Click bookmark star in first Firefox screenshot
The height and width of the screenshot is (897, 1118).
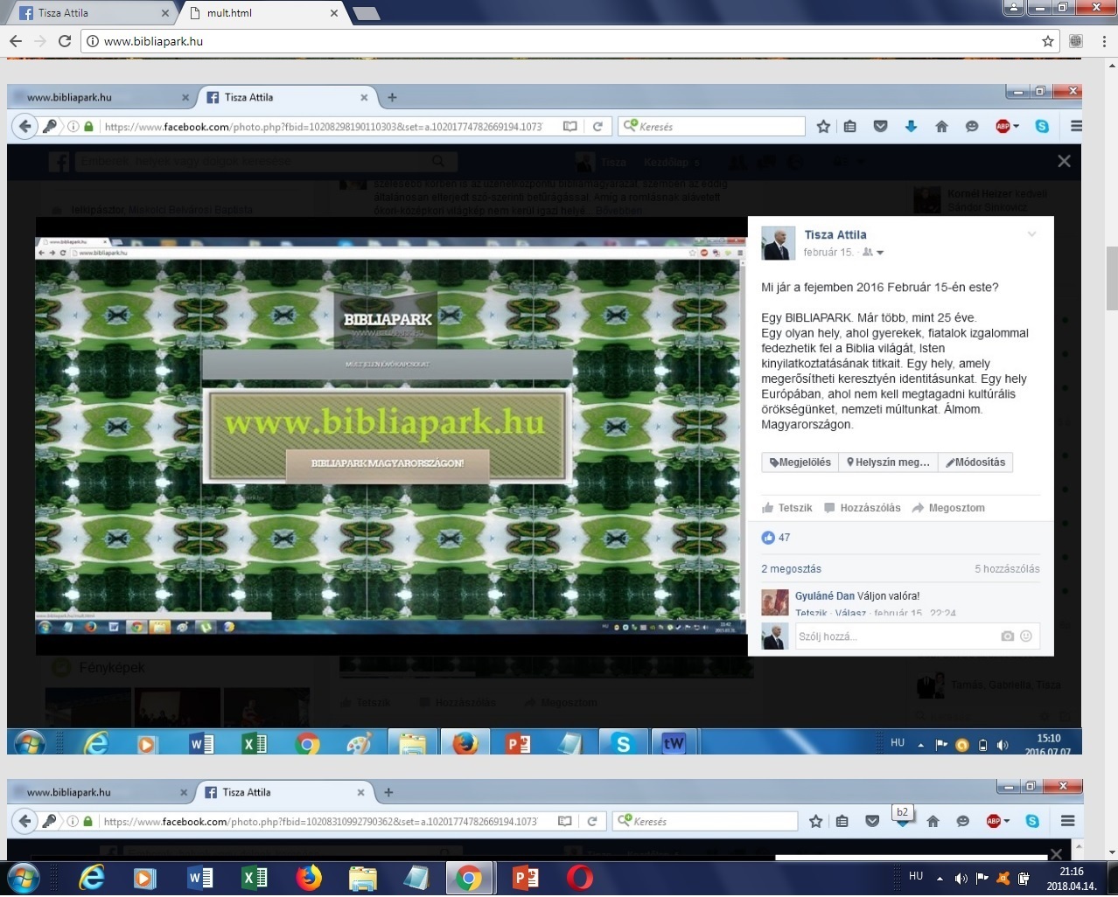point(823,127)
